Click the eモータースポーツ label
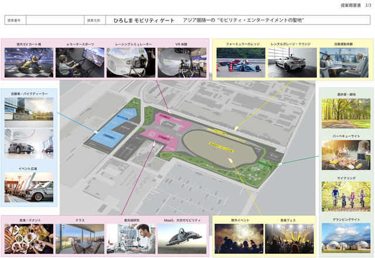 (x=80, y=45)
